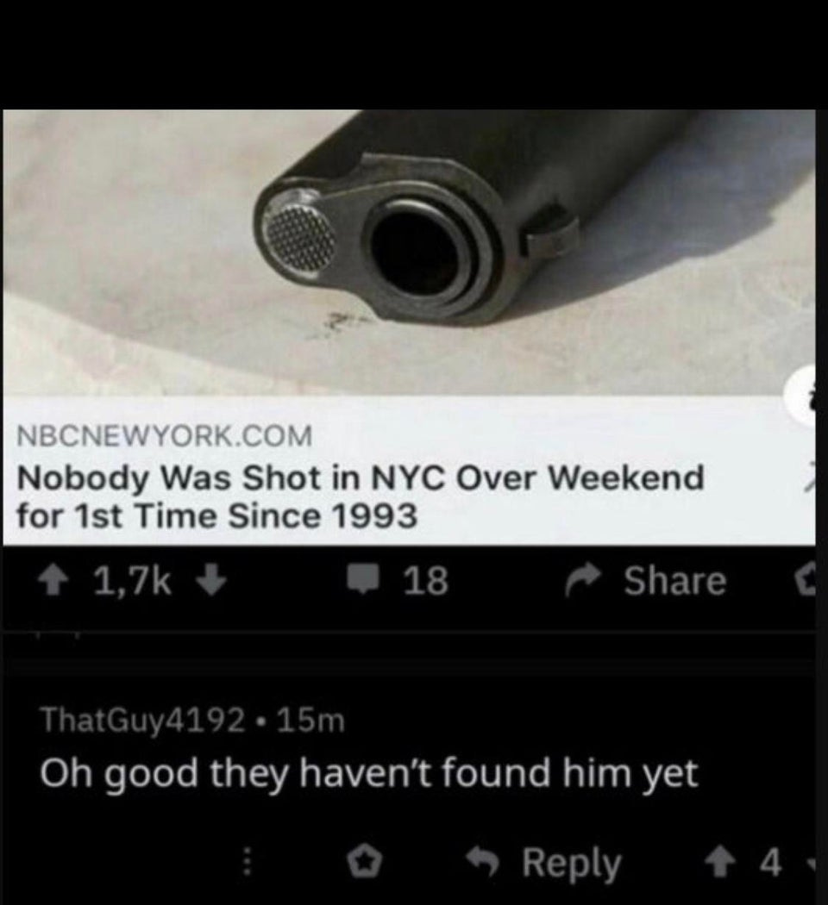Click the reply arrow icon
The width and height of the screenshot is (828, 905).
(x=485, y=862)
